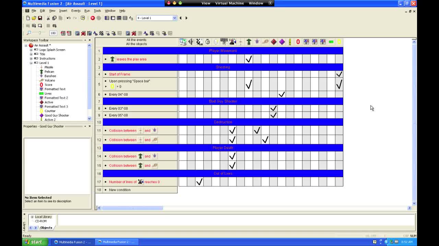
Task: Open the Insert menu
Action: click(x=63, y=11)
